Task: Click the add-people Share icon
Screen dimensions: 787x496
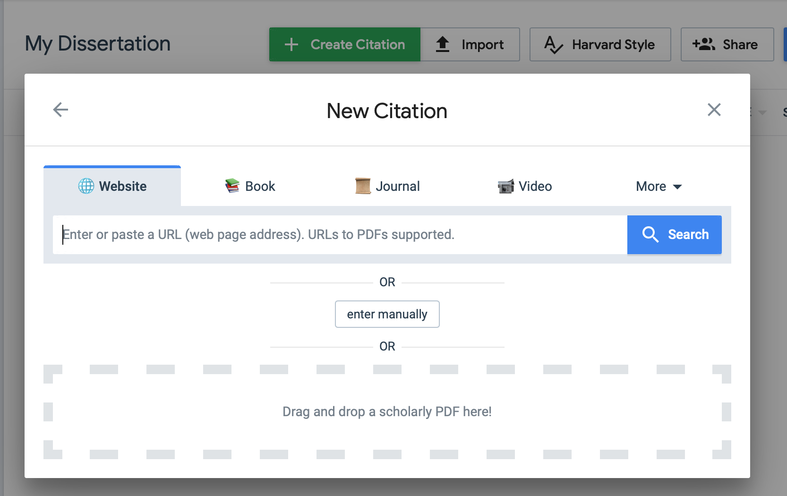Action: pyautogui.click(x=704, y=44)
